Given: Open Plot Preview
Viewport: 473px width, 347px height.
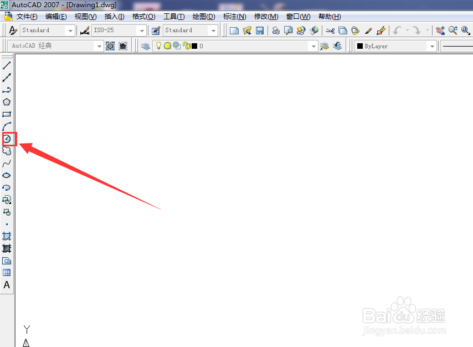Looking at the screenshot, I should pyautogui.click(x=289, y=30).
